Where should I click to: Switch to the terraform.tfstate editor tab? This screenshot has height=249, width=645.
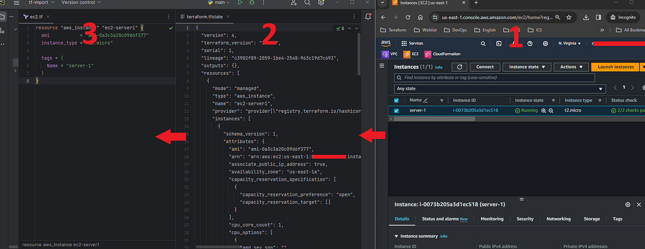(x=204, y=17)
